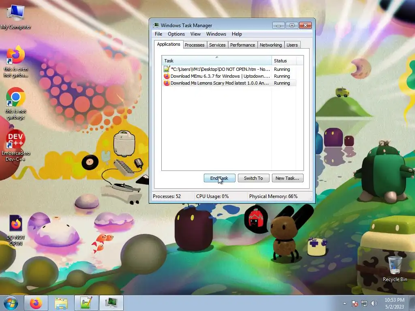The width and height of the screenshot is (415, 311).
Task: Click the volume speaker tray icon
Action: [x=374, y=303]
